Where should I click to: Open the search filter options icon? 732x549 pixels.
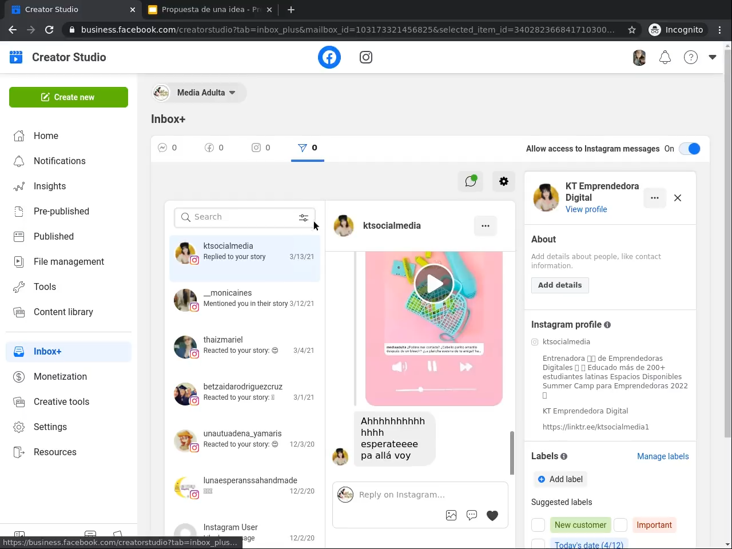pyautogui.click(x=304, y=218)
